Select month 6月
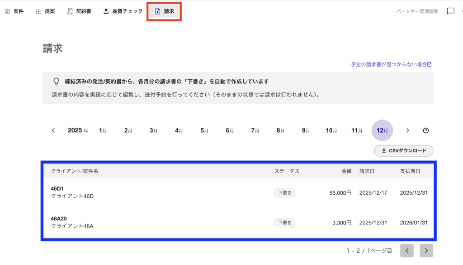The width and height of the screenshot is (463, 265). (x=230, y=131)
